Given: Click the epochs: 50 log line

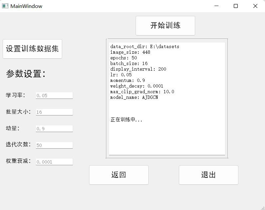Looking at the screenshot, I should 124,58.
